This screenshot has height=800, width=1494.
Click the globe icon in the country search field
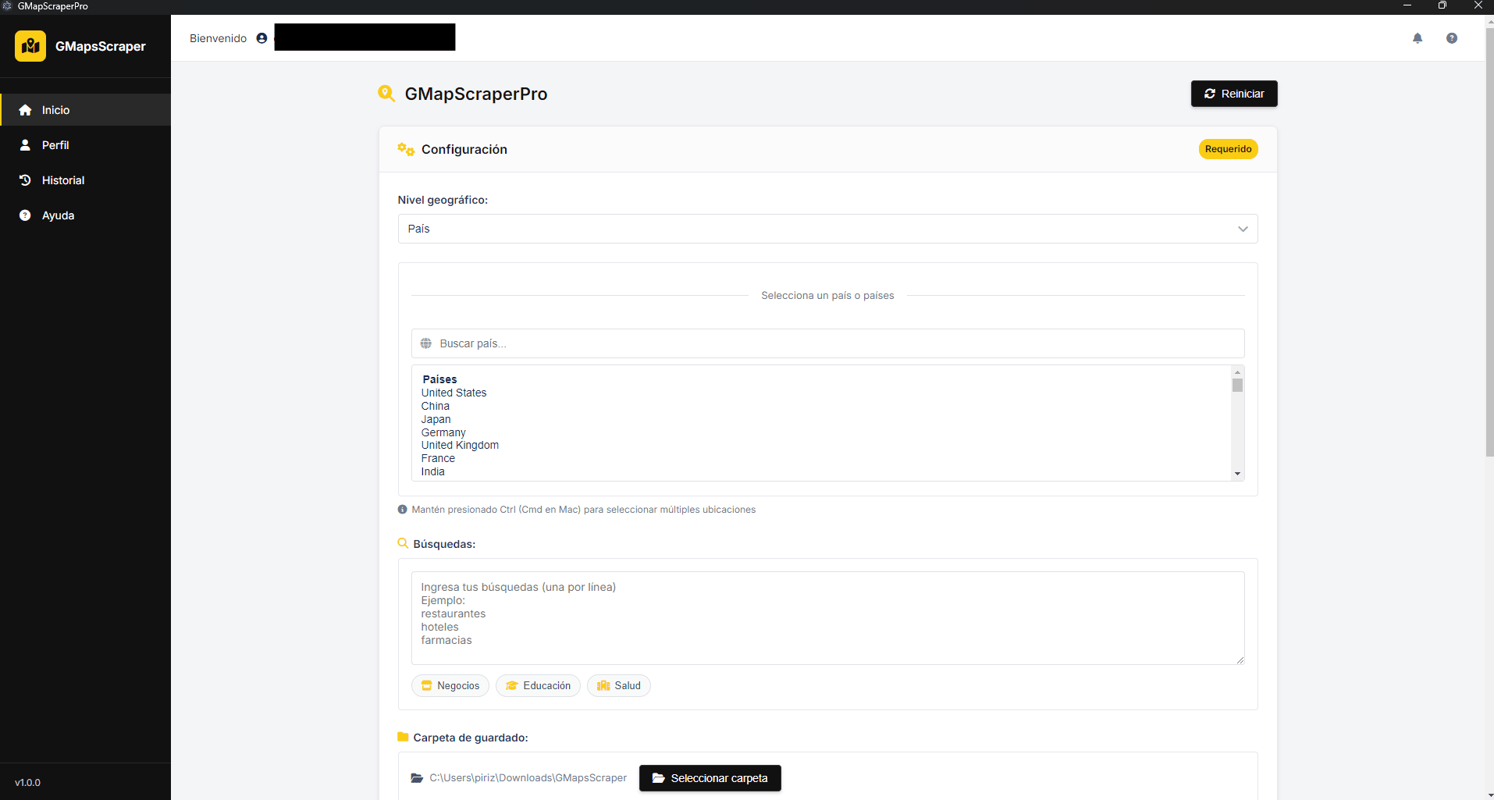(426, 343)
